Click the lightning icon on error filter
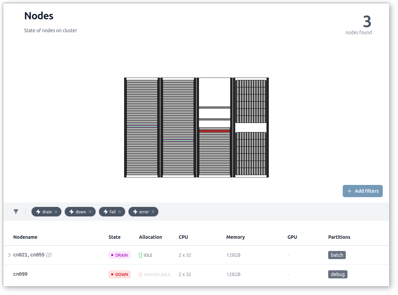Screen dimensions: 398x295 tap(135, 212)
